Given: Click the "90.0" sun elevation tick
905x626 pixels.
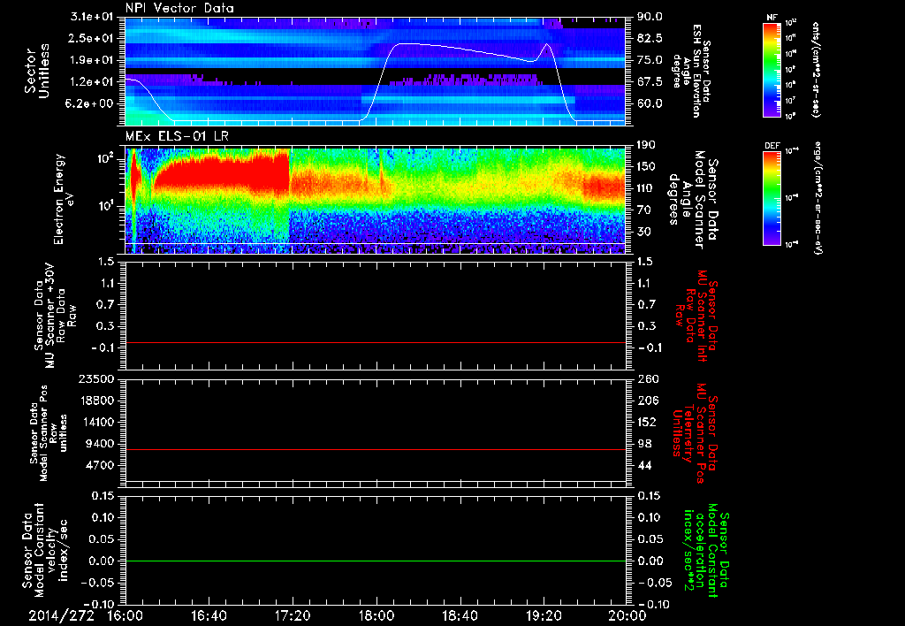Looking at the screenshot, I should click(650, 17).
